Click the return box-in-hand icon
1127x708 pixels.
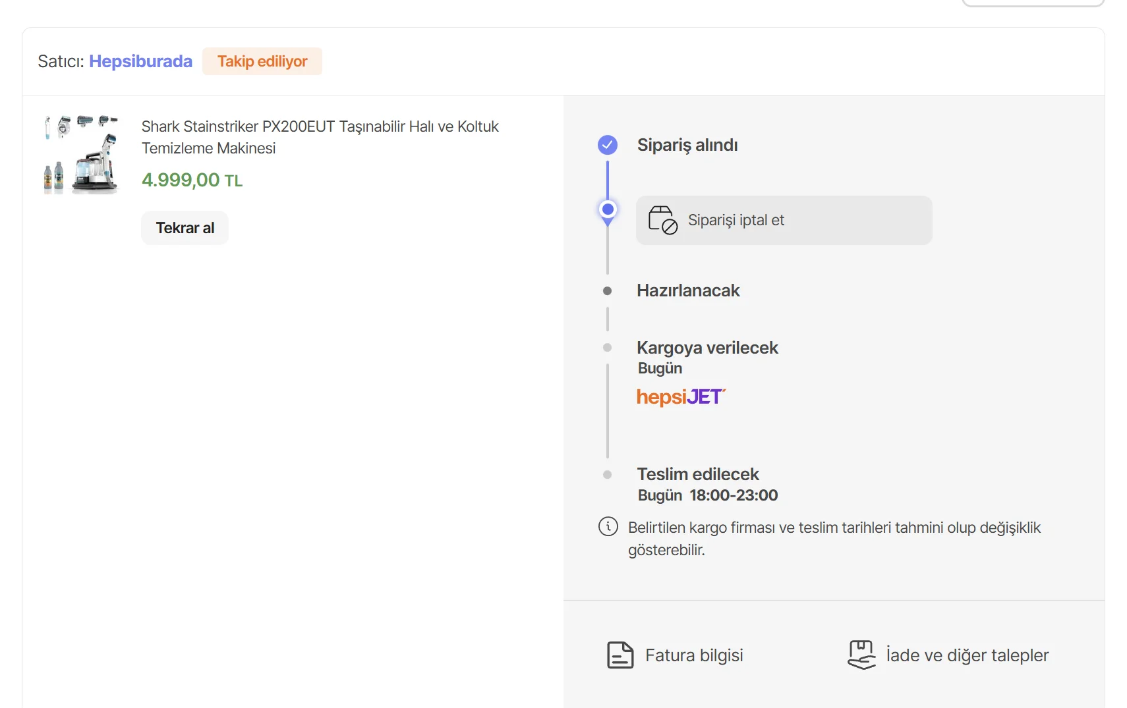[861, 655]
